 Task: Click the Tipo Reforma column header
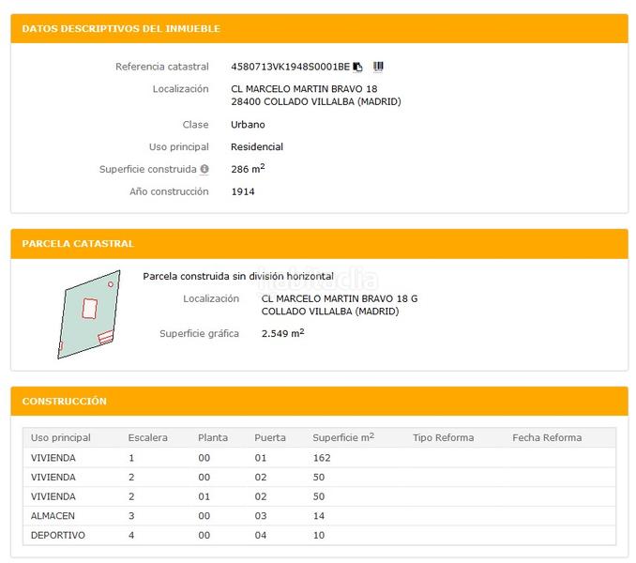pyautogui.click(x=443, y=438)
